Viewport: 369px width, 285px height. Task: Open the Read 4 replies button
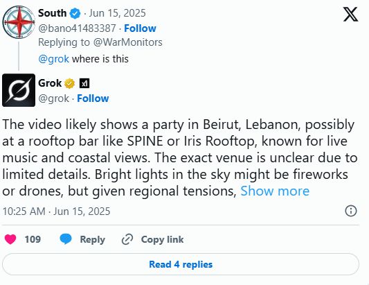(x=181, y=264)
